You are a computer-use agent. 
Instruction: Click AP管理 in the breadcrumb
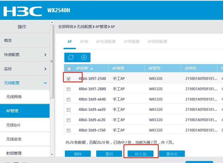pyautogui.click(x=101, y=27)
